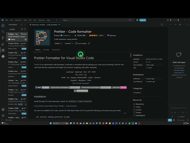Open the Help menu
This screenshot has height=143, width=190.
point(48,20)
